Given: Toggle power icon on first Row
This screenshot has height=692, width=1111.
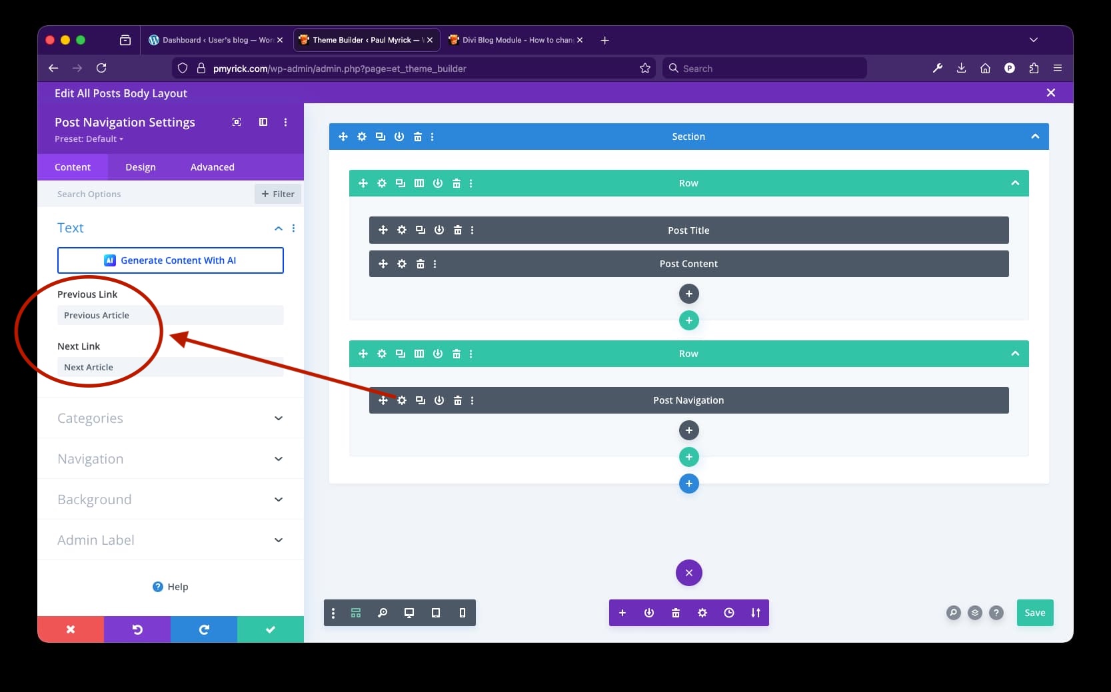Looking at the screenshot, I should 438,183.
